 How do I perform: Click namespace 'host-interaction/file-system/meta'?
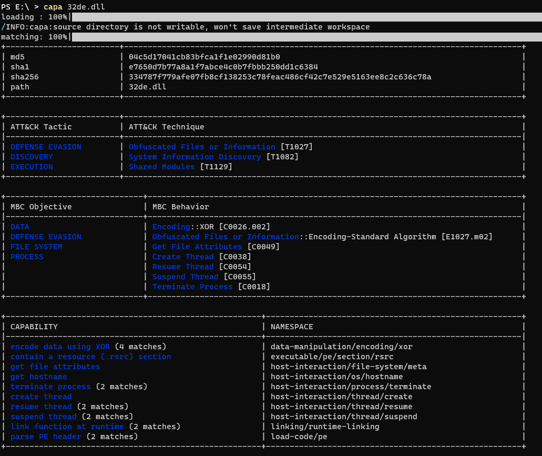tap(349, 367)
